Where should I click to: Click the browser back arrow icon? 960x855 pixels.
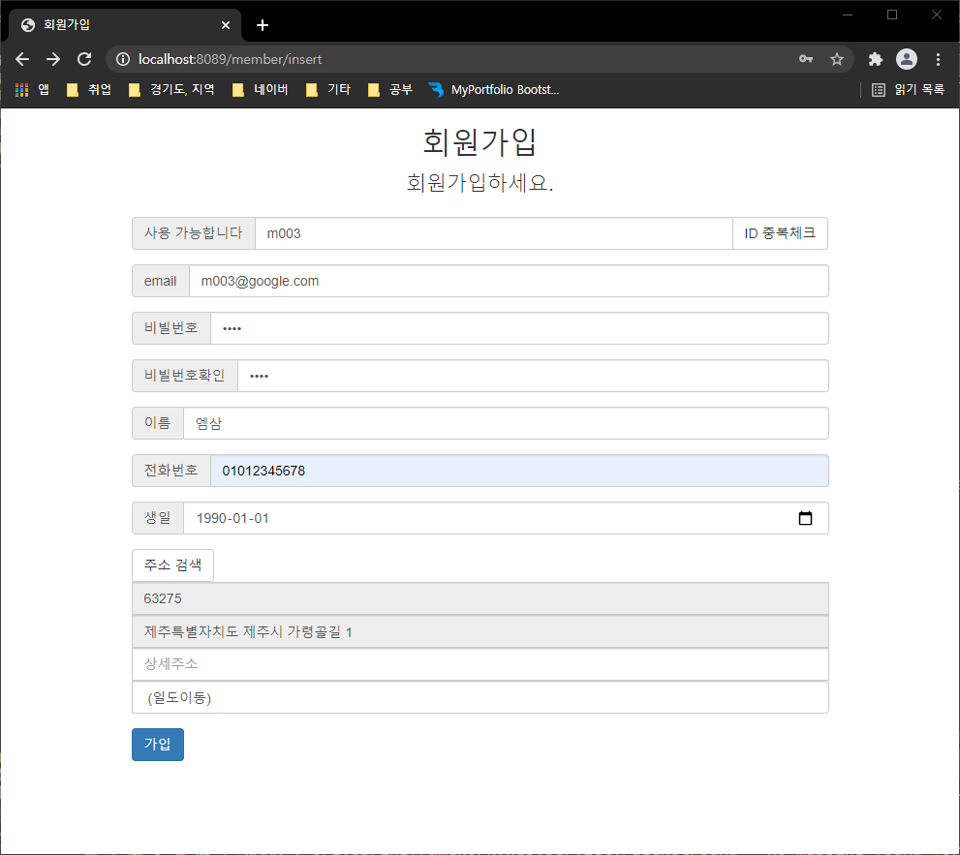(21, 59)
